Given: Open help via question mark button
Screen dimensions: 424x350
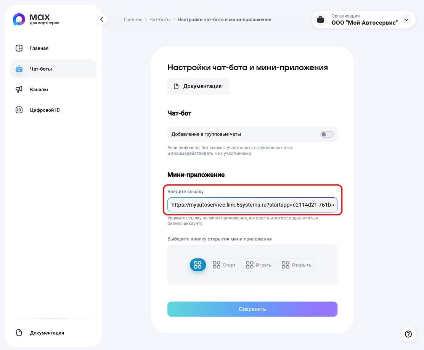Looking at the screenshot, I should [x=408, y=334].
